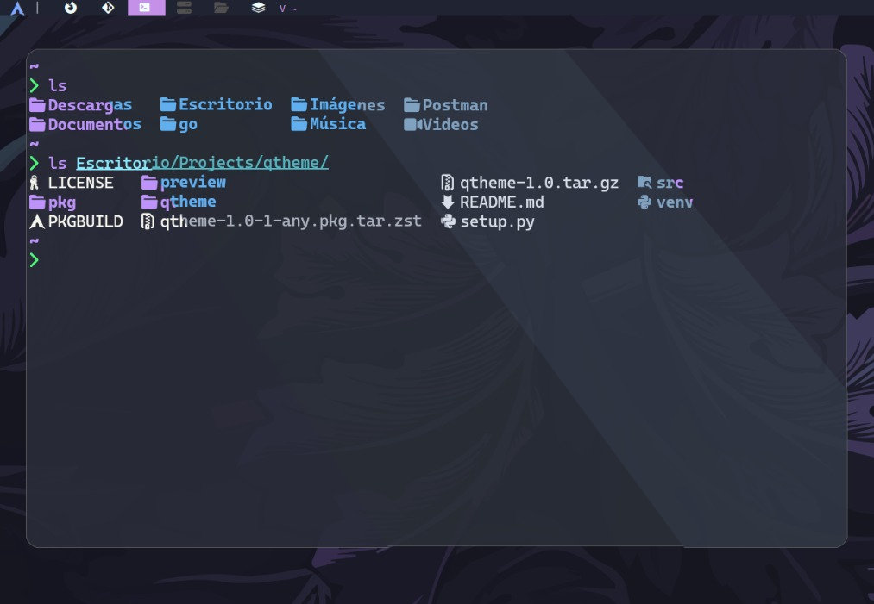Click the 'go' directory name
Screen dimensions: 874x604
click(188, 125)
